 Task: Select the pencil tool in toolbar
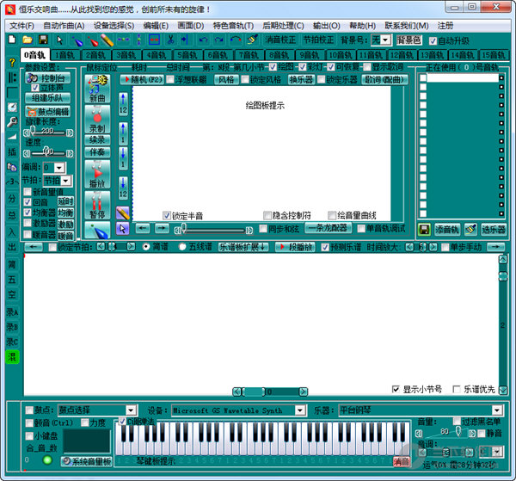[107, 40]
